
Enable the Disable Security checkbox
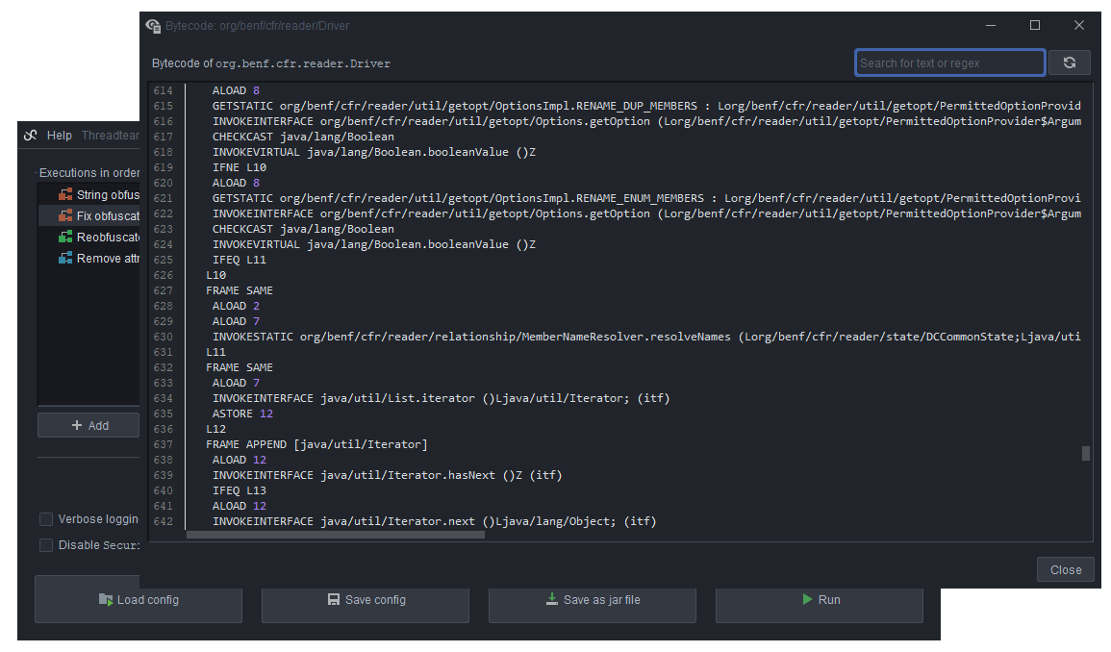coord(45,544)
